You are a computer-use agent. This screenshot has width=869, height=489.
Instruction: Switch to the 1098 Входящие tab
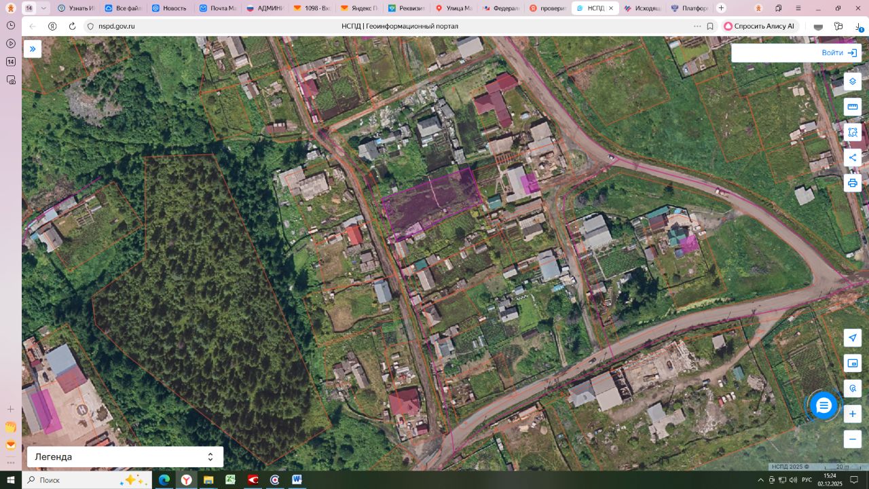click(311, 8)
